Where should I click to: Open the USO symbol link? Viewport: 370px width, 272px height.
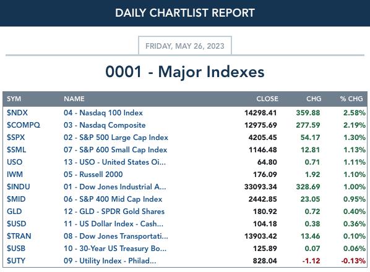click(15, 162)
